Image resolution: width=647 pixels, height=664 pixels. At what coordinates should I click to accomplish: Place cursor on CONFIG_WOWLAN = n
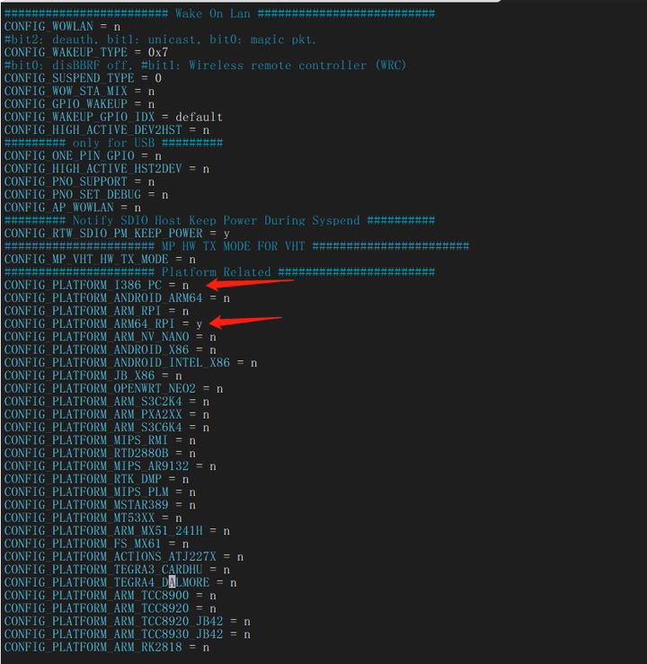pyautogui.click(x=62, y=27)
